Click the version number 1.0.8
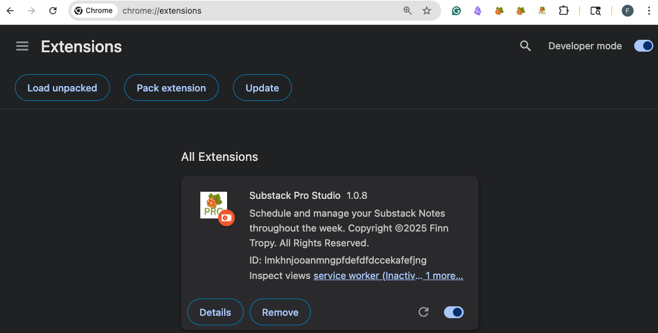The height and width of the screenshot is (333, 658). pyautogui.click(x=357, y=196)
